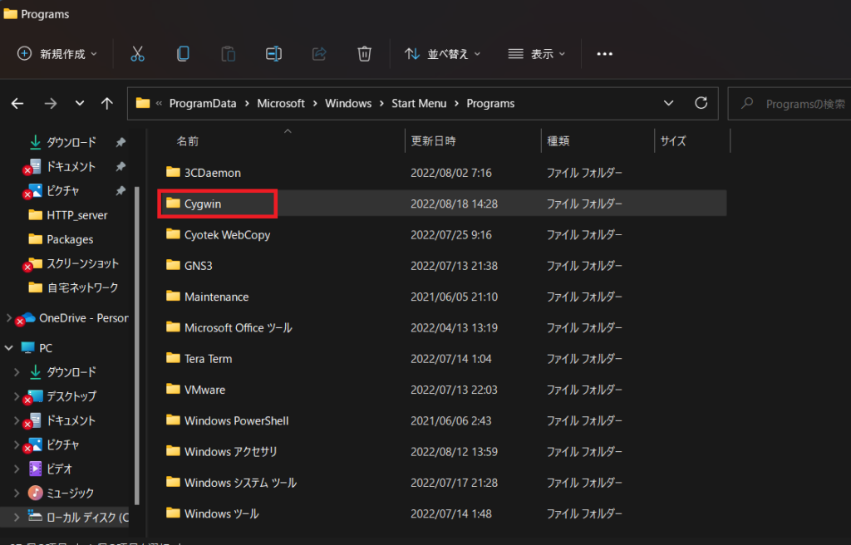
Task: Open the 並べ替え sort dropdown
Action: [442, 54]
